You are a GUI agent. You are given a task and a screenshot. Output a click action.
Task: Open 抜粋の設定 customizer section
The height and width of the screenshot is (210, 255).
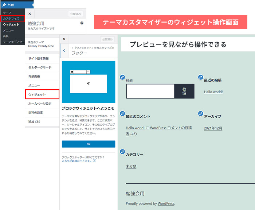tap(42, 113)
